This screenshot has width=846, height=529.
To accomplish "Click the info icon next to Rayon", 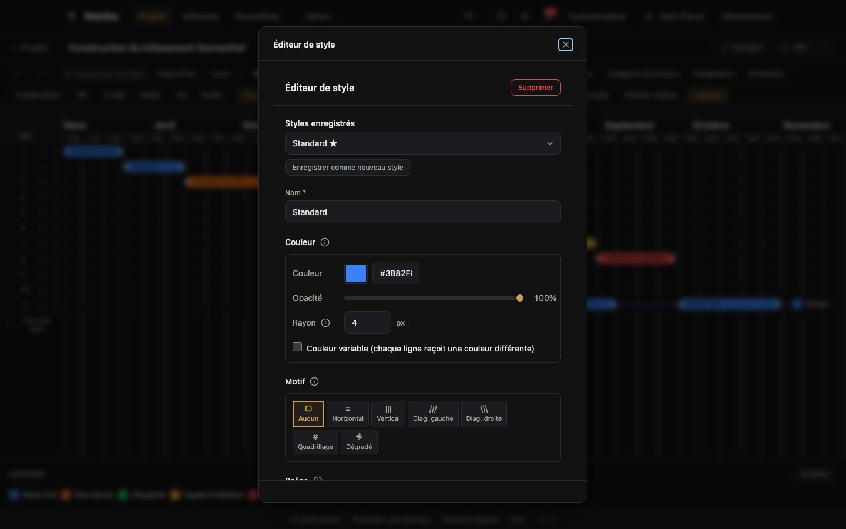I will coord(325,323).
